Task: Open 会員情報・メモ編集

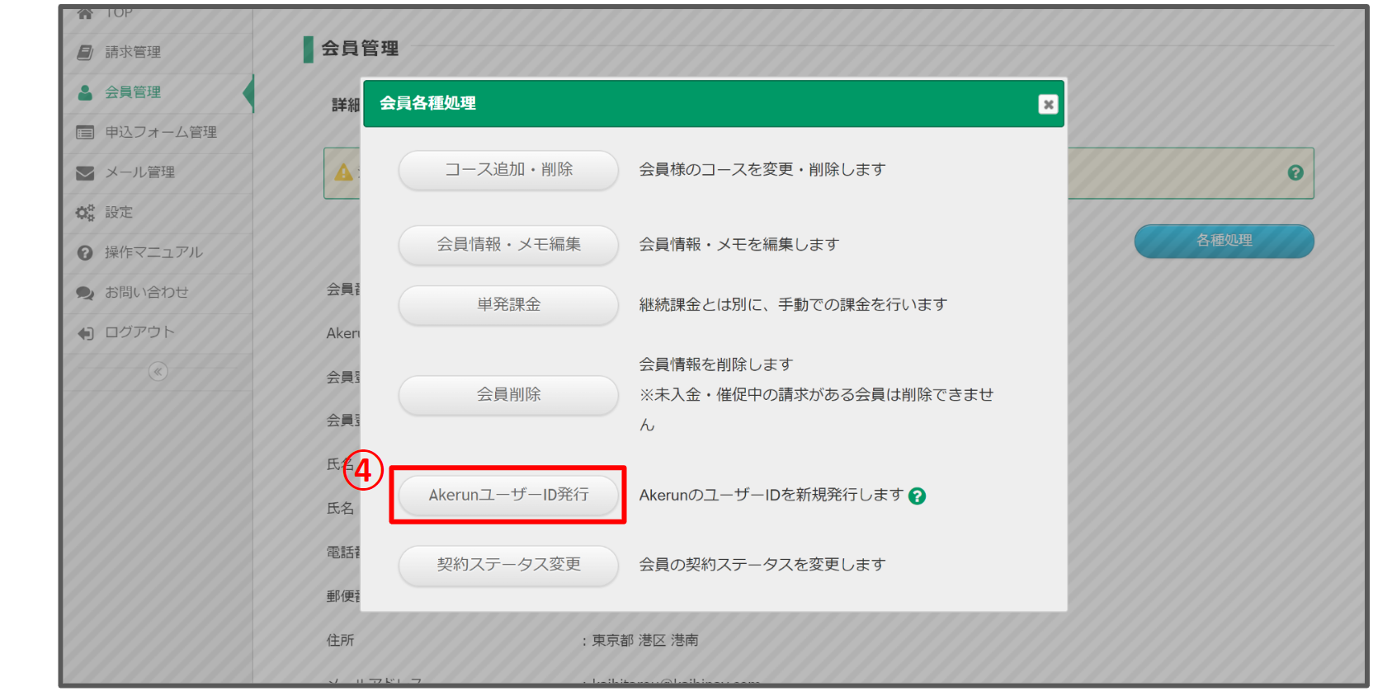Action: (x=508, y=245)
